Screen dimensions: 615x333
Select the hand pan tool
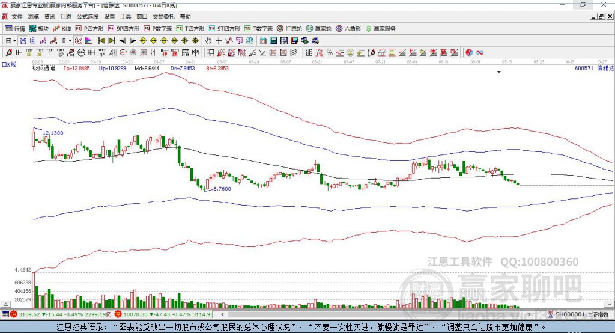coord(208,41)
